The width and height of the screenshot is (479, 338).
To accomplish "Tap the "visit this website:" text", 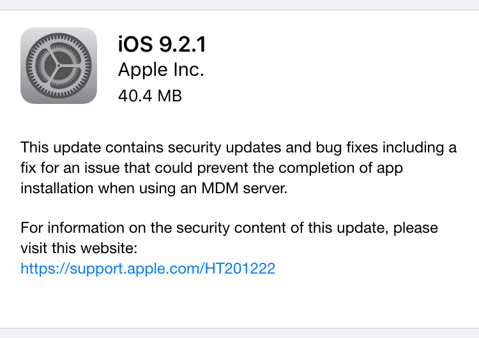I will (79, 248).
